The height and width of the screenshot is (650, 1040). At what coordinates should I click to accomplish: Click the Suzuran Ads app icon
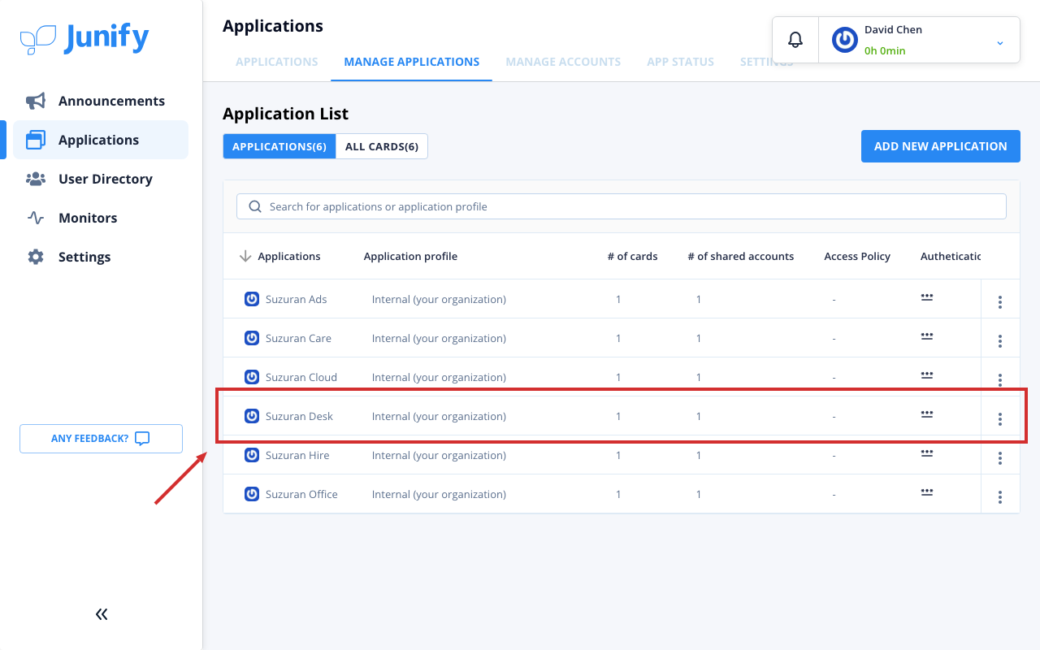(x=252, y=299)
